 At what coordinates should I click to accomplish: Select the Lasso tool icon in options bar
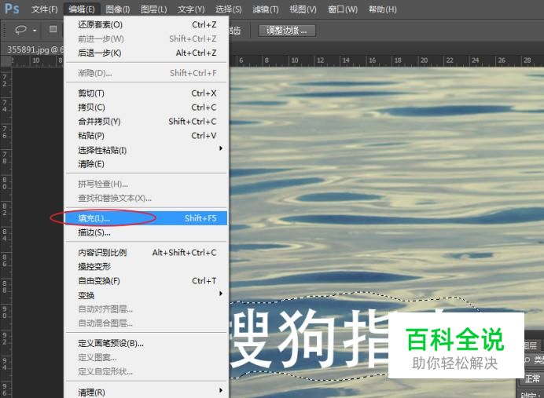click(20, 30)
